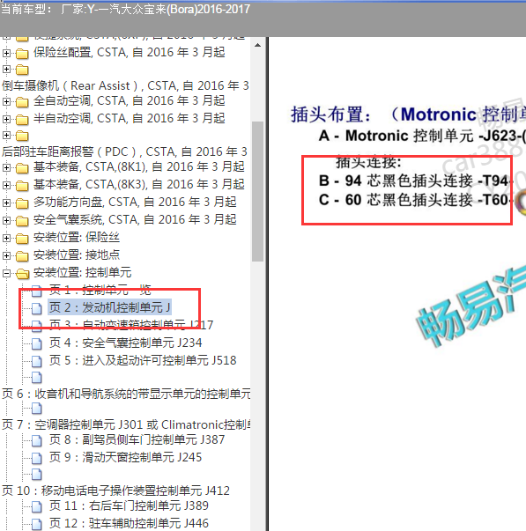This screenshot has width=526, height=531.
Task: Expand the 后部驻车距离报警 PDC node
Action: pyautogui.click(x=6, y=136)
